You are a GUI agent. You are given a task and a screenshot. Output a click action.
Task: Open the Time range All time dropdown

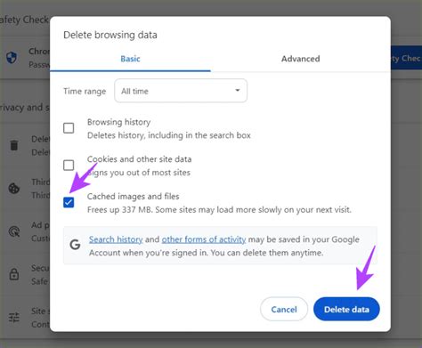[x=181, y=91]
